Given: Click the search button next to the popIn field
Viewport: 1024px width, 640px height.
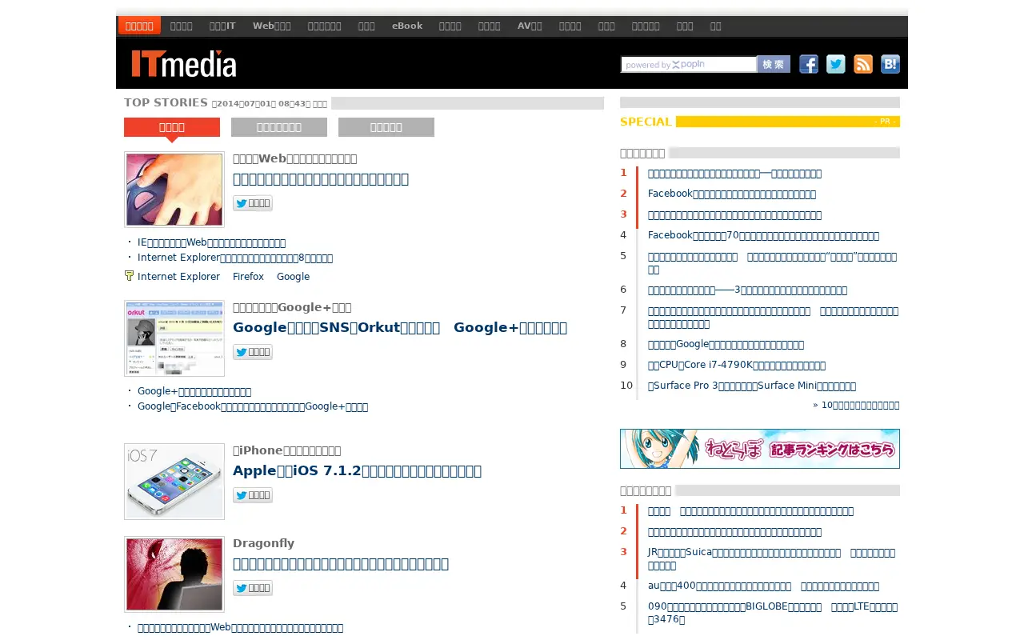Looking at the screenshot, I should (774, 64).
